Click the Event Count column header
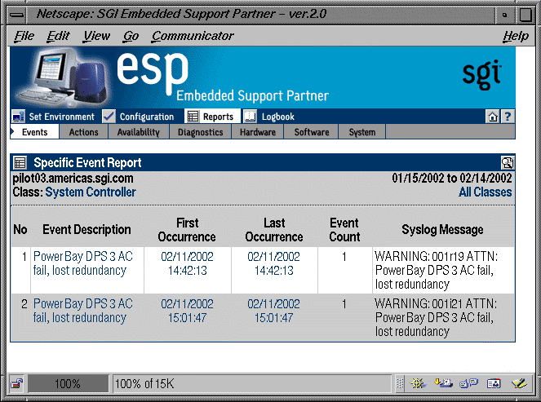This screenshot has width=541, height=402. click(344, 230)
